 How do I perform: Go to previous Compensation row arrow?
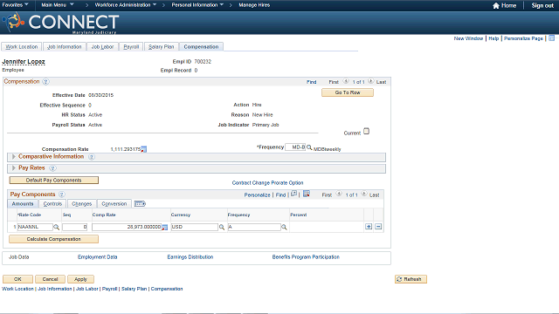point(346,81)
